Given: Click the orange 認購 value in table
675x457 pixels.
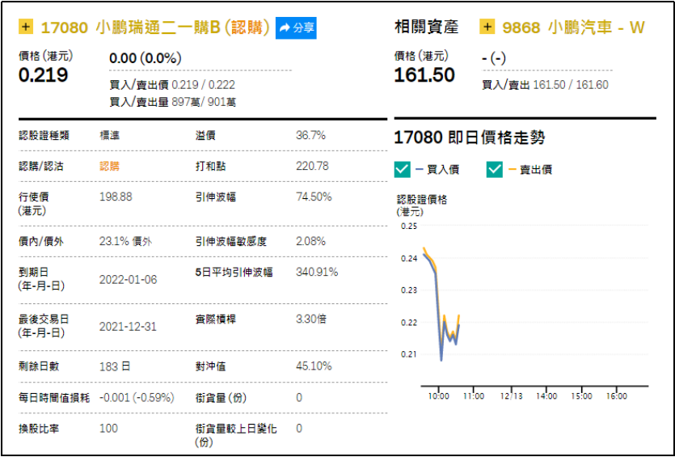Looking at the screenshot, I should pos(109,167).
